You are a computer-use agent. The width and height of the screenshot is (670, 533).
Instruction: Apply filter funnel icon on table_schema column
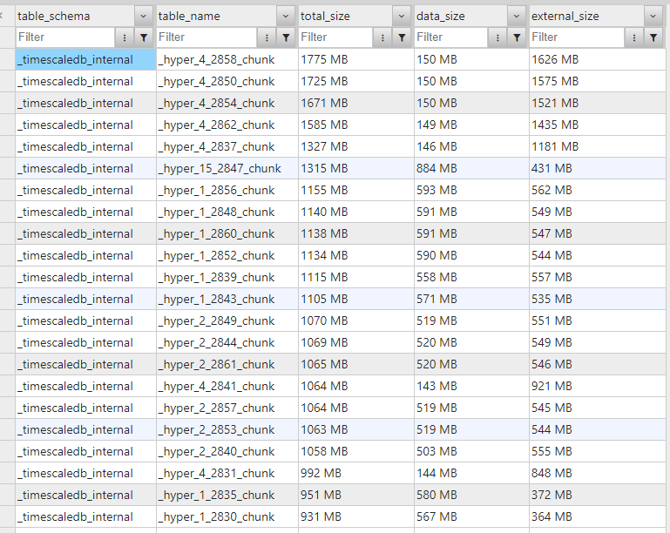click(144, 37)
